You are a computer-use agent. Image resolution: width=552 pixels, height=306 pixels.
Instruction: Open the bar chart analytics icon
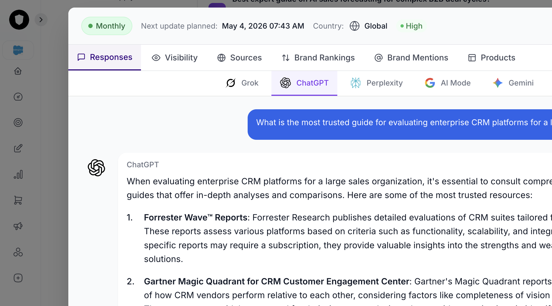pyautogui.click(x=18, y=174)
